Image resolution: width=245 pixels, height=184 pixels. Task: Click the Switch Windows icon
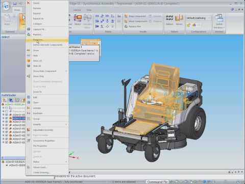pos(219,21)
